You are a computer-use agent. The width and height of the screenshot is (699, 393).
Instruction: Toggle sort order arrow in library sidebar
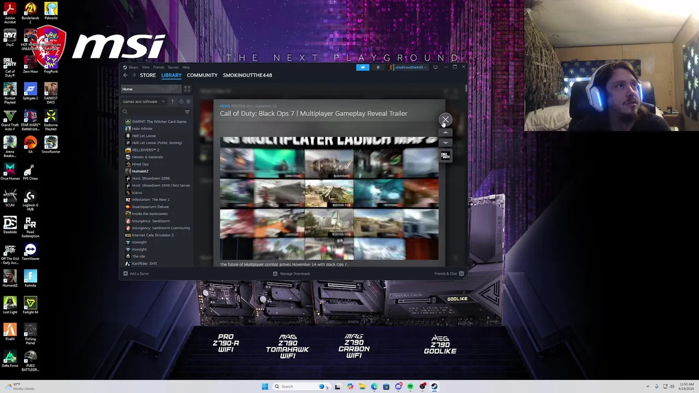coord(173,102)
